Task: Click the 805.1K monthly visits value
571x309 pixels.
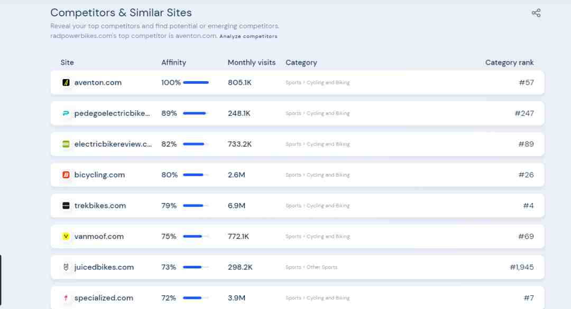Action: point(240,82)
